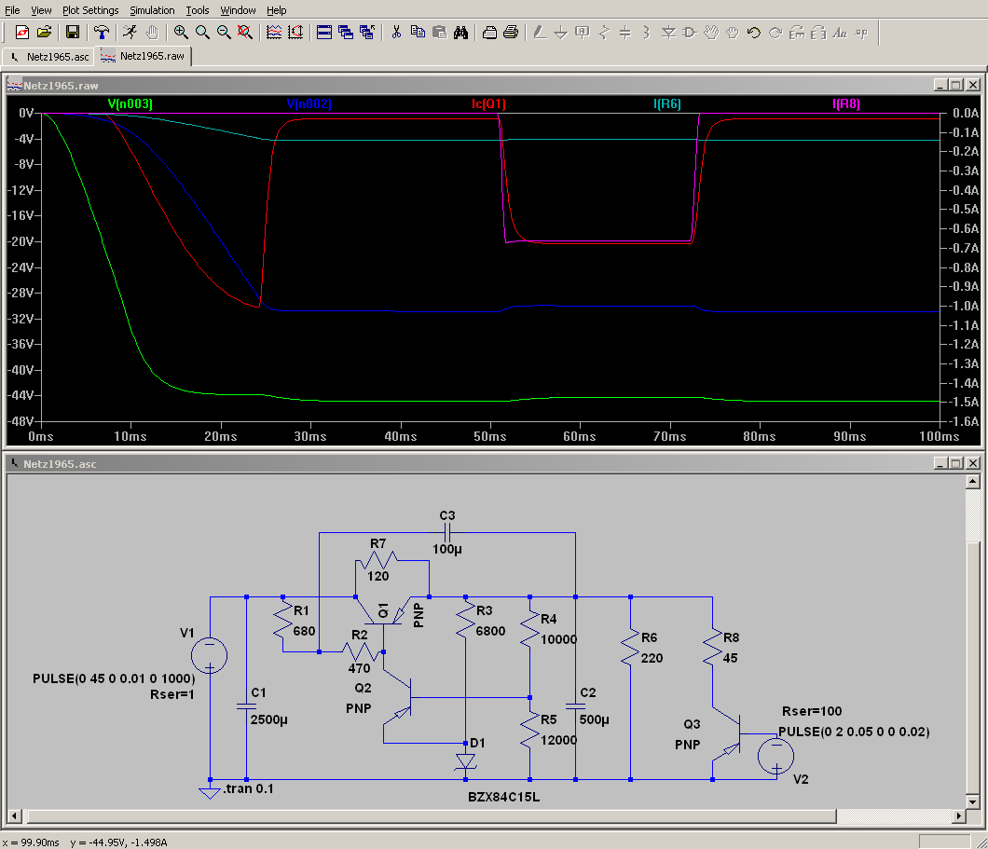Screen dimensions: 988x849
Task: Click the Rotate component icon
Action: [797, 32]
